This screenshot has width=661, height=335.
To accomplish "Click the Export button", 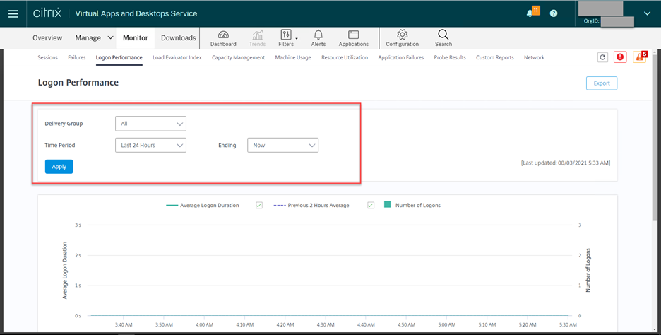I will click(601, 83).
